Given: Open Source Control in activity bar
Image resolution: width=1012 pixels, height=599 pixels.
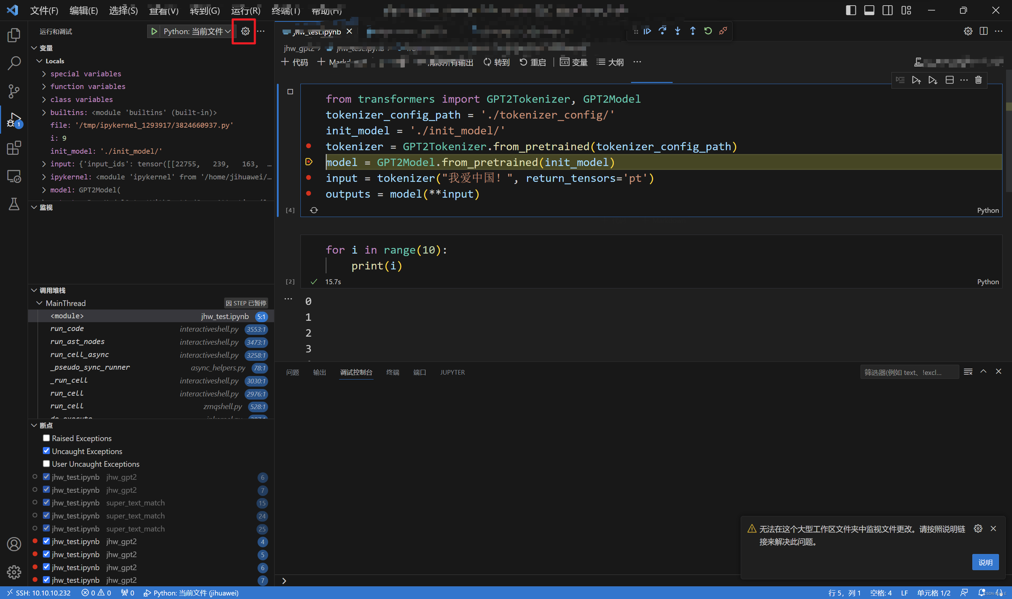Looking at the screenshot, I should (14, 91).
